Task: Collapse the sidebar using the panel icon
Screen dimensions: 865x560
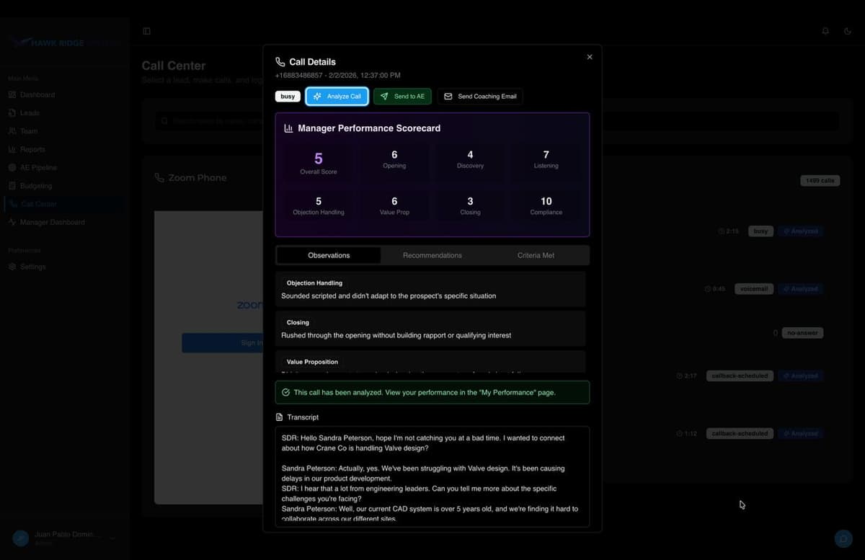Action: tap(146, 31)
